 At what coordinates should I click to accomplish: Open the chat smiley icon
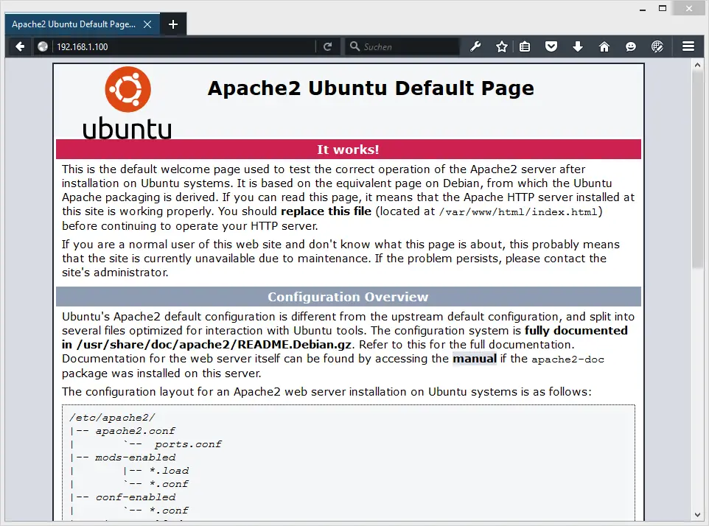(631, 46)
